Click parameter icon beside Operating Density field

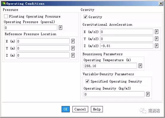tap(148, 94)
